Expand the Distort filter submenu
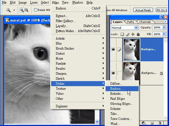The height and width of the screenshot is (126, 169). 78,54
